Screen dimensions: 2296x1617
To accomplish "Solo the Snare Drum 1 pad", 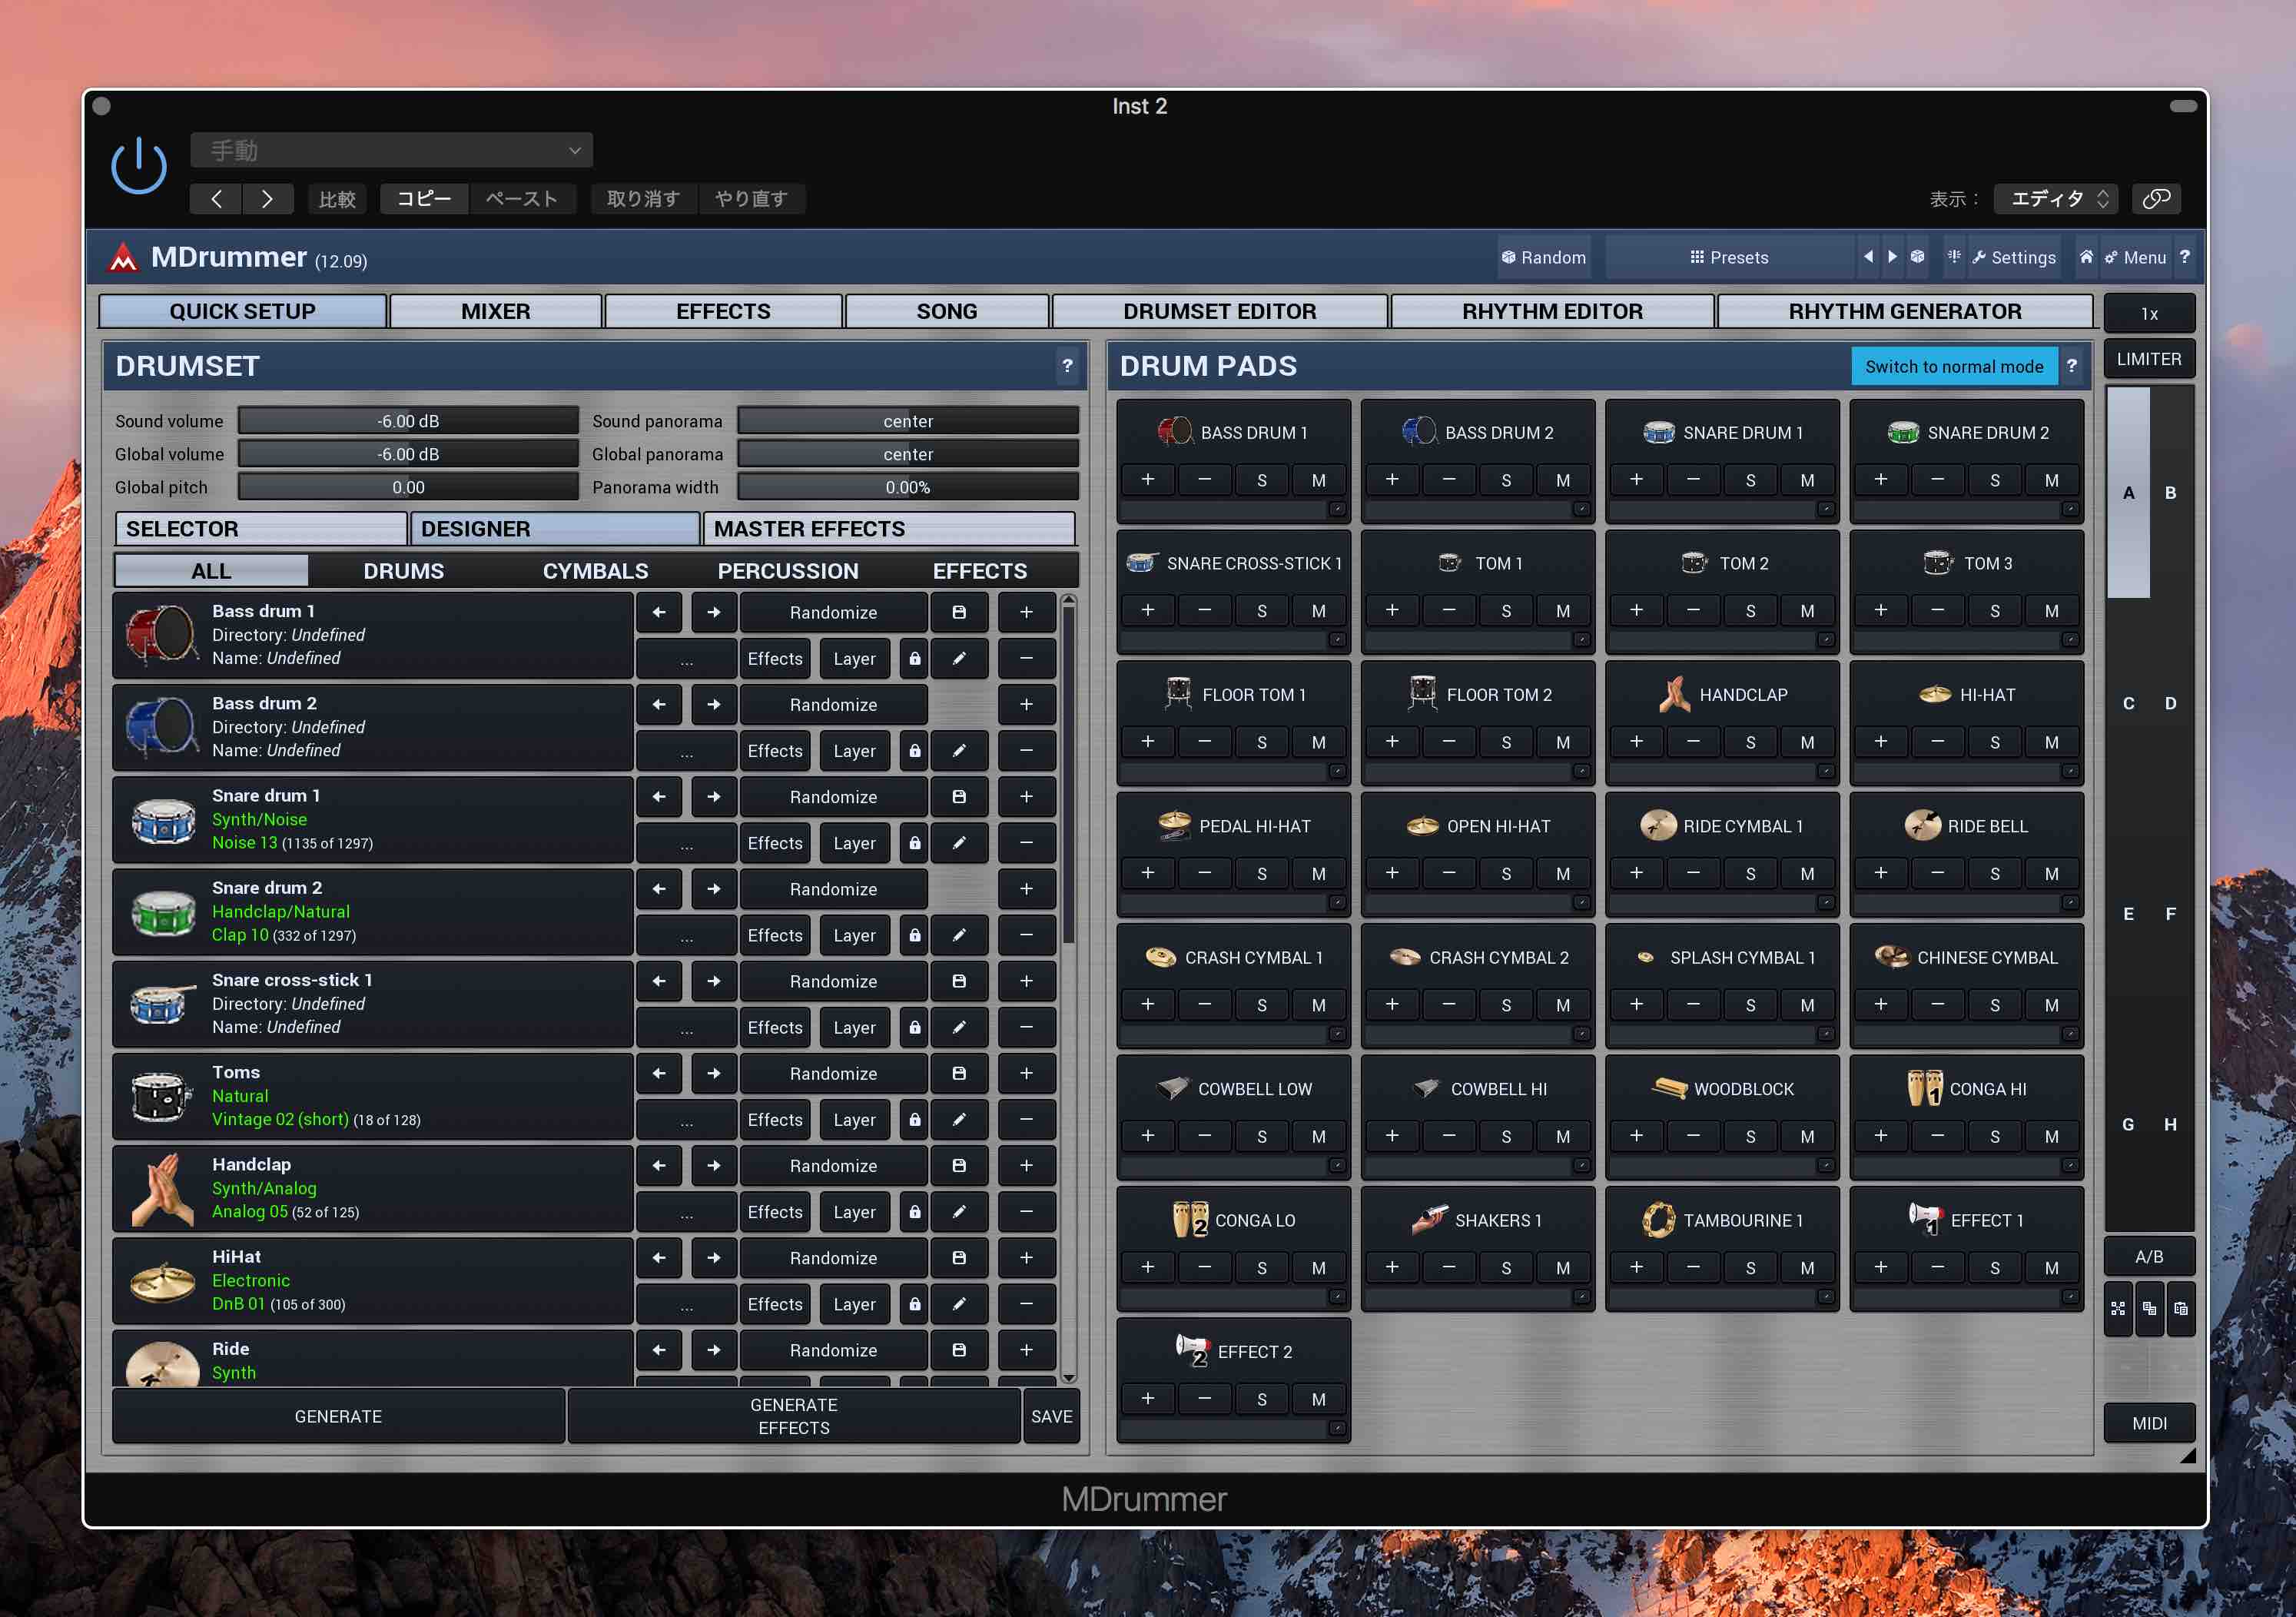I will [1750, 480].
